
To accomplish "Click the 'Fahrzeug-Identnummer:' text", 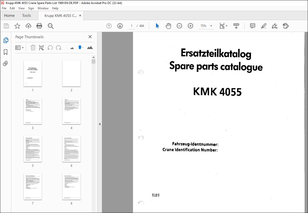I will pos(195,144).
